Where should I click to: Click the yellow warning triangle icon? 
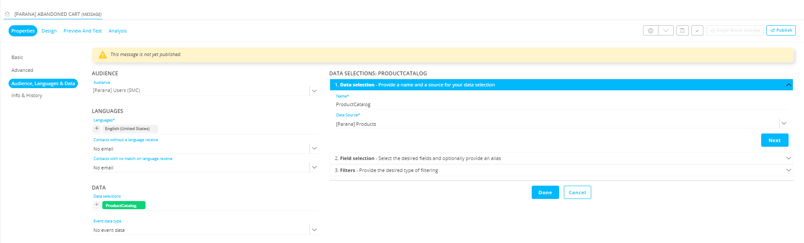(x=103, y=55)
